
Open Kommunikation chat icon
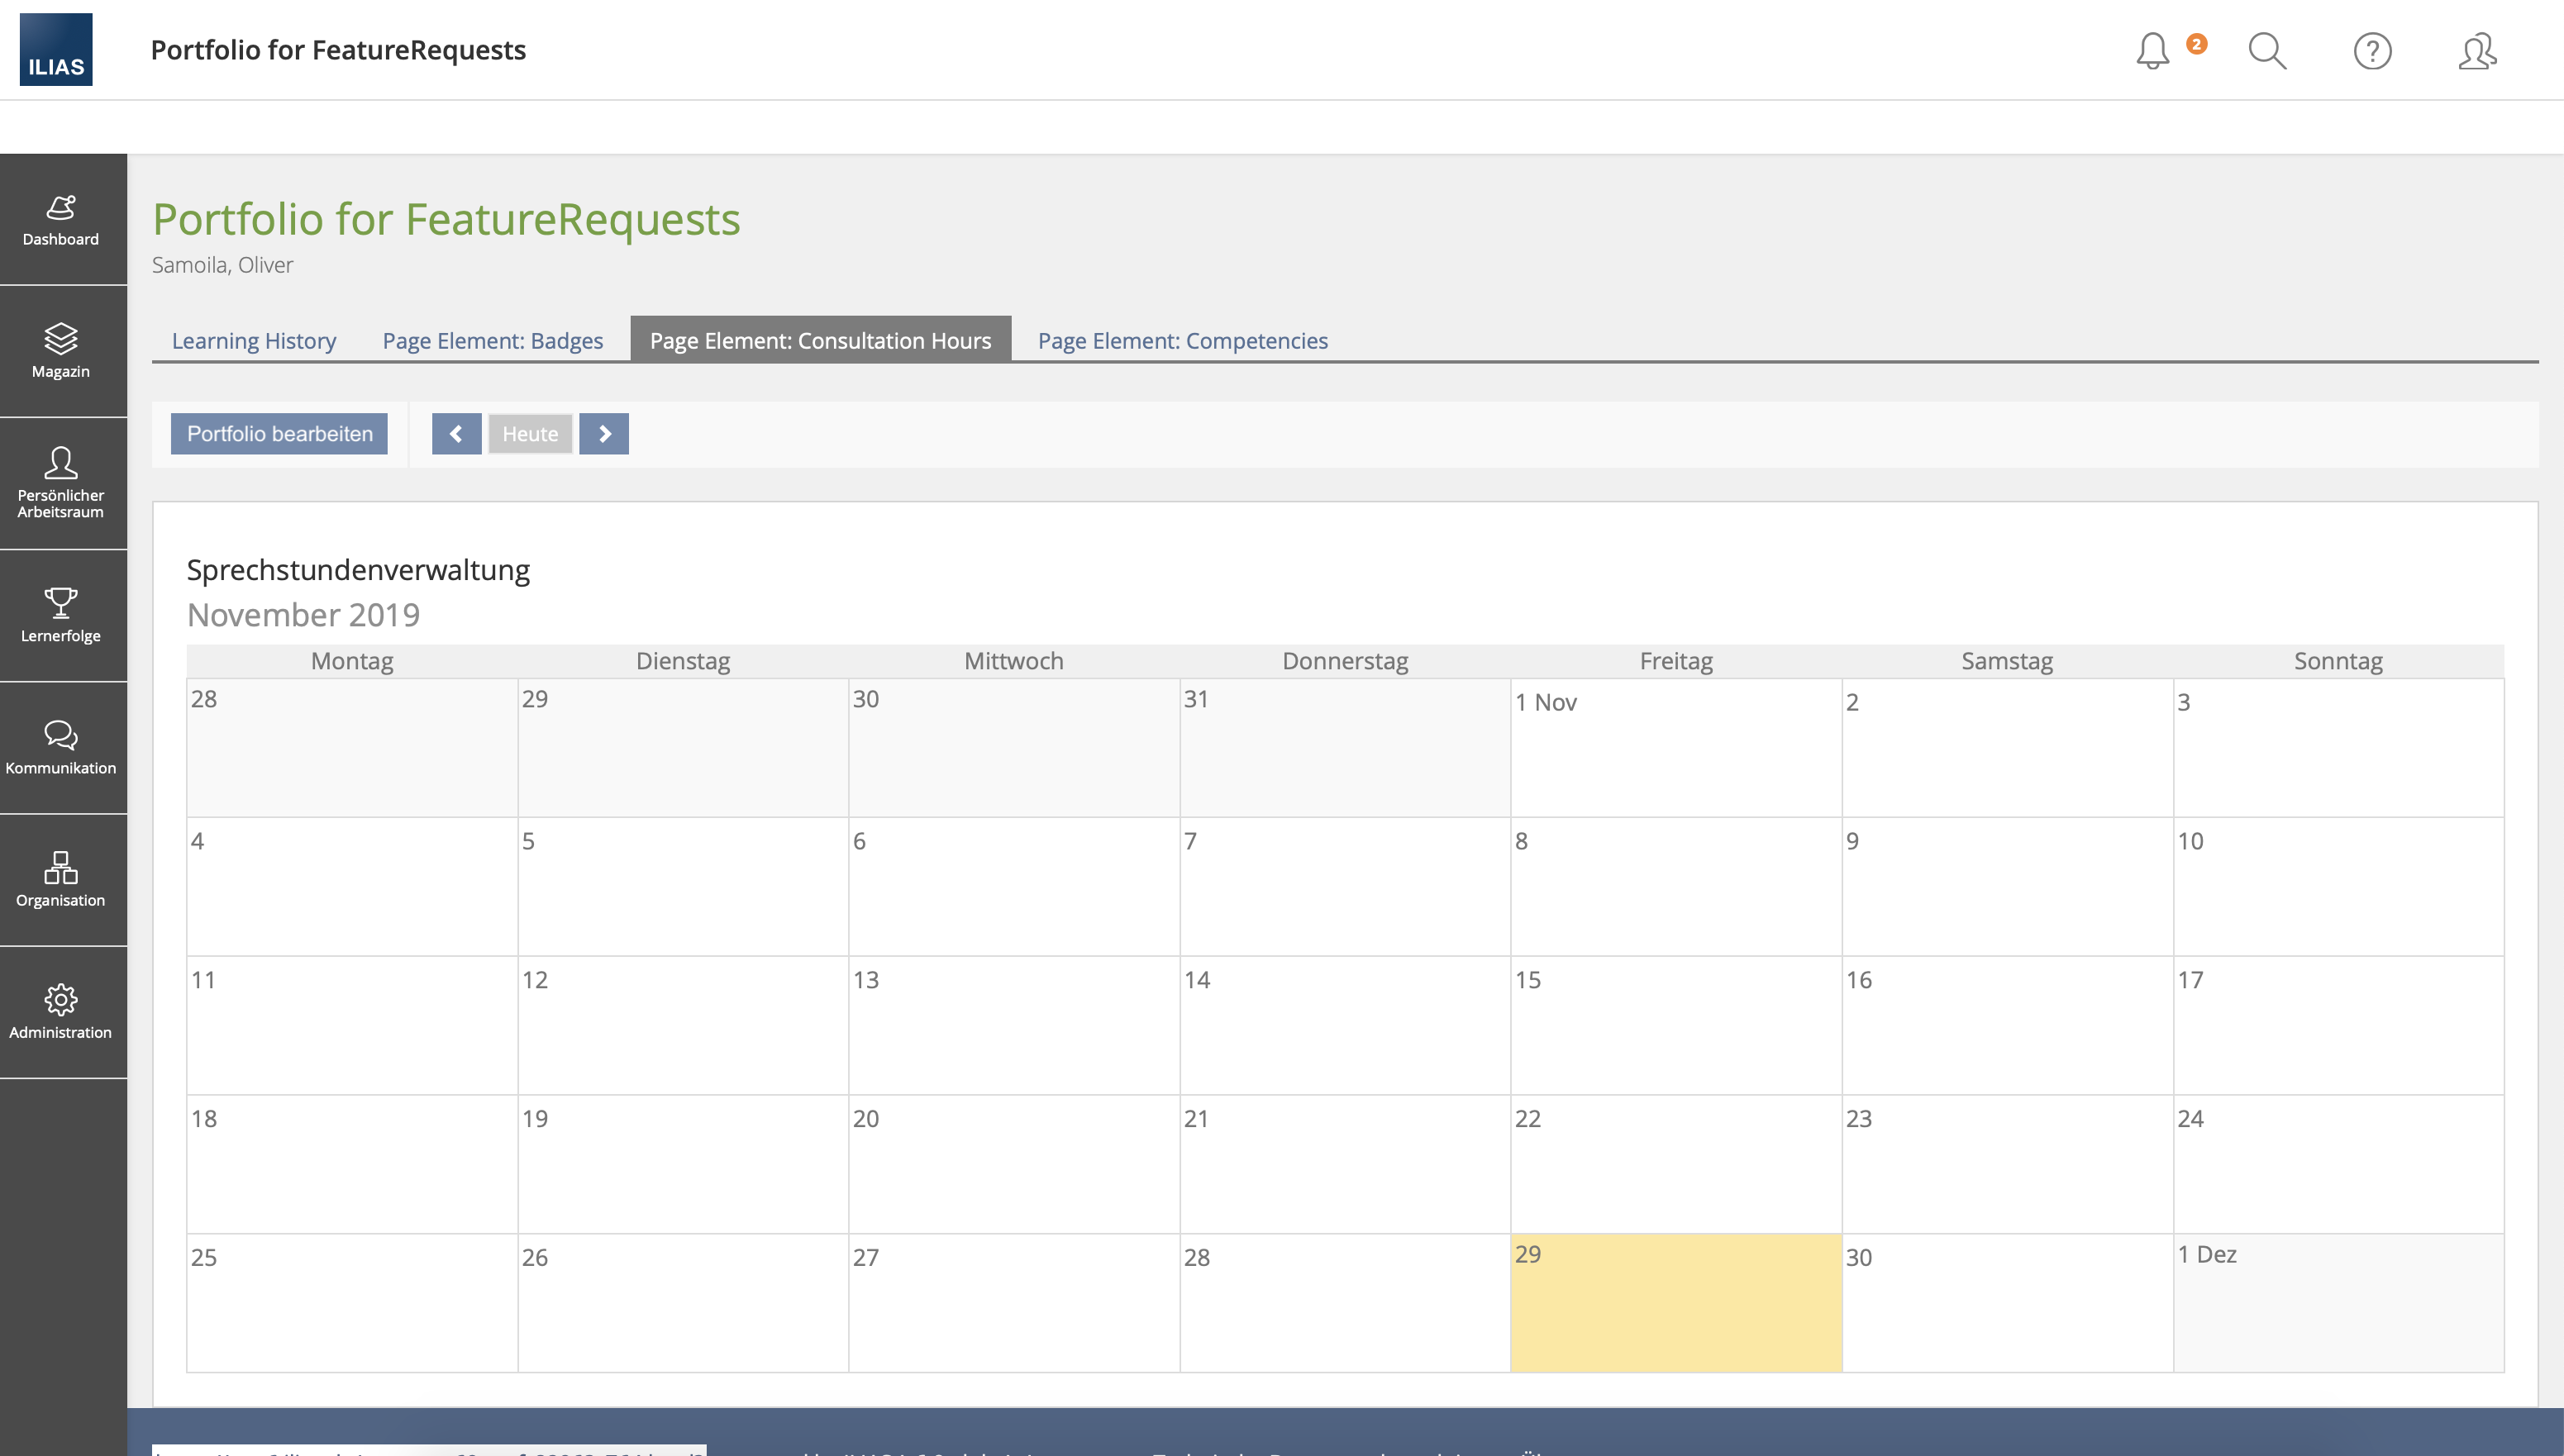tap(61, 747)
